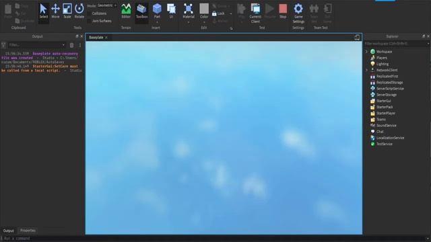
Task: Open the Part type dropdown arrow
Action: [x=157, y=22]
